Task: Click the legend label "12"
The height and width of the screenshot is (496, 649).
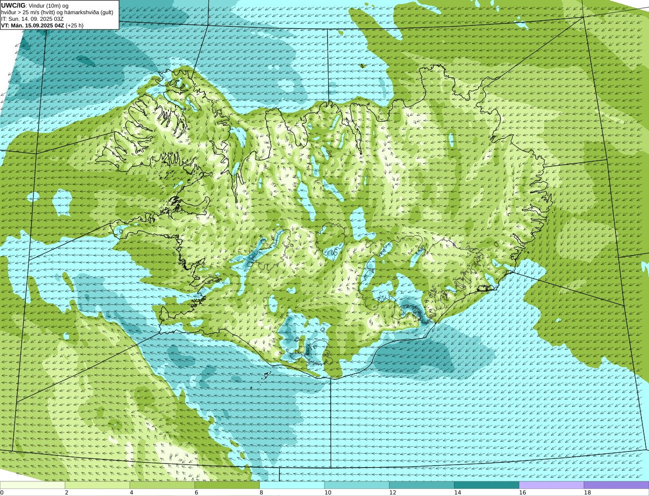Action: pyautogui.click(x=392, y=492)
